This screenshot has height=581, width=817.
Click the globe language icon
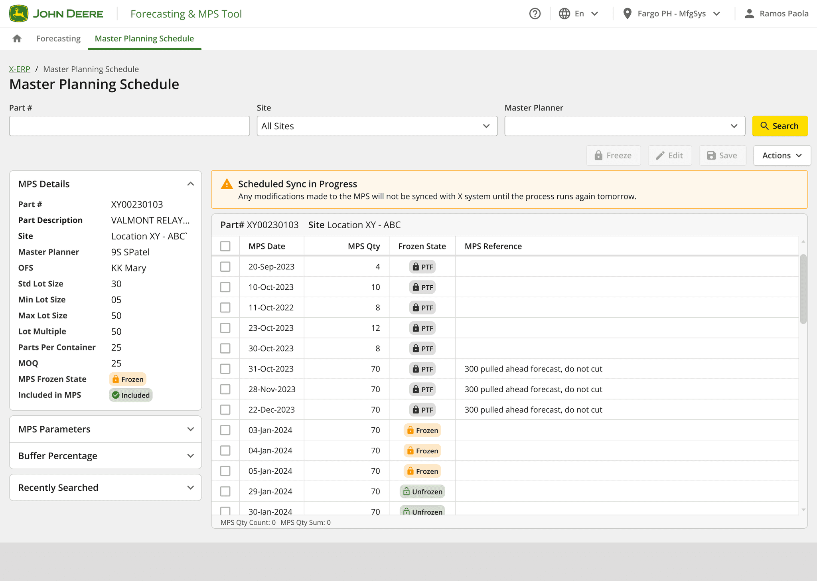(x=564, y=14)
